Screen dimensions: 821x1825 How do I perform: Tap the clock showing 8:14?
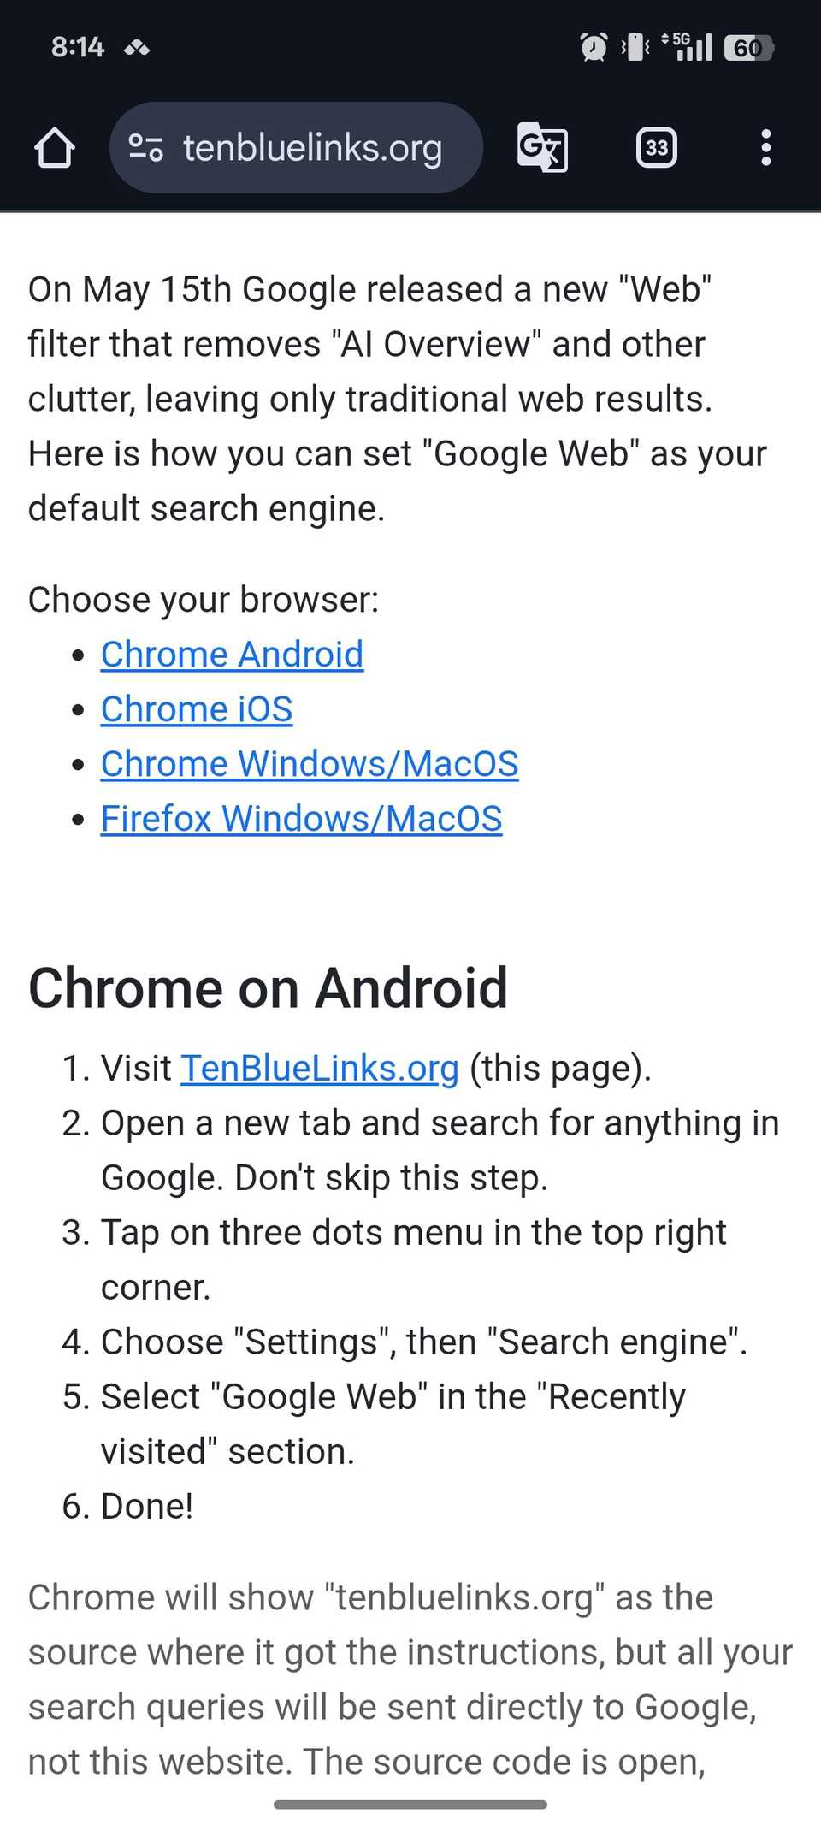coord(78,47)
